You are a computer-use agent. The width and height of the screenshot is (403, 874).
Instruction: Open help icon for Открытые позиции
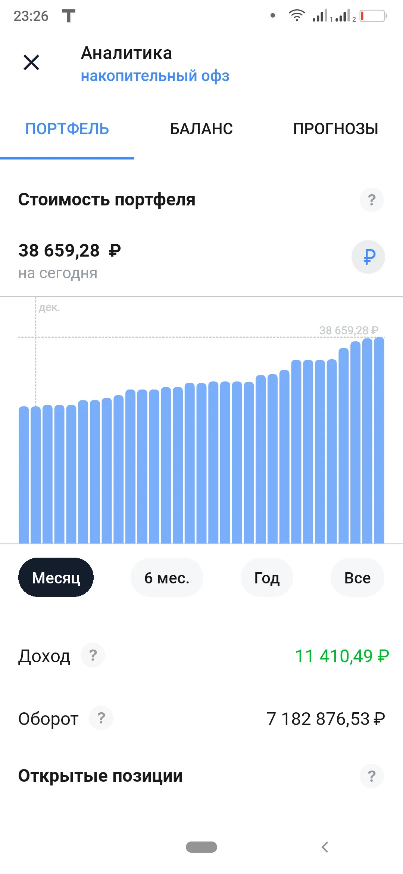tap(371, 776)
